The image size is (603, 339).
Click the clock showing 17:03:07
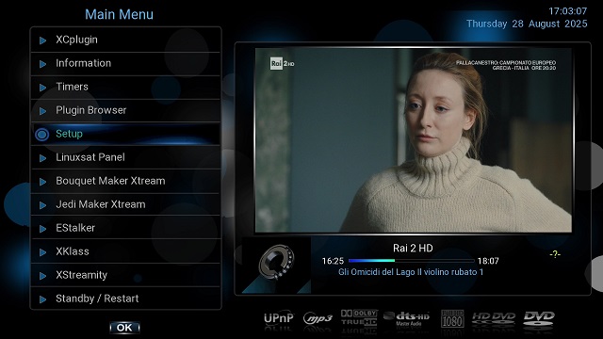point(567,11)
